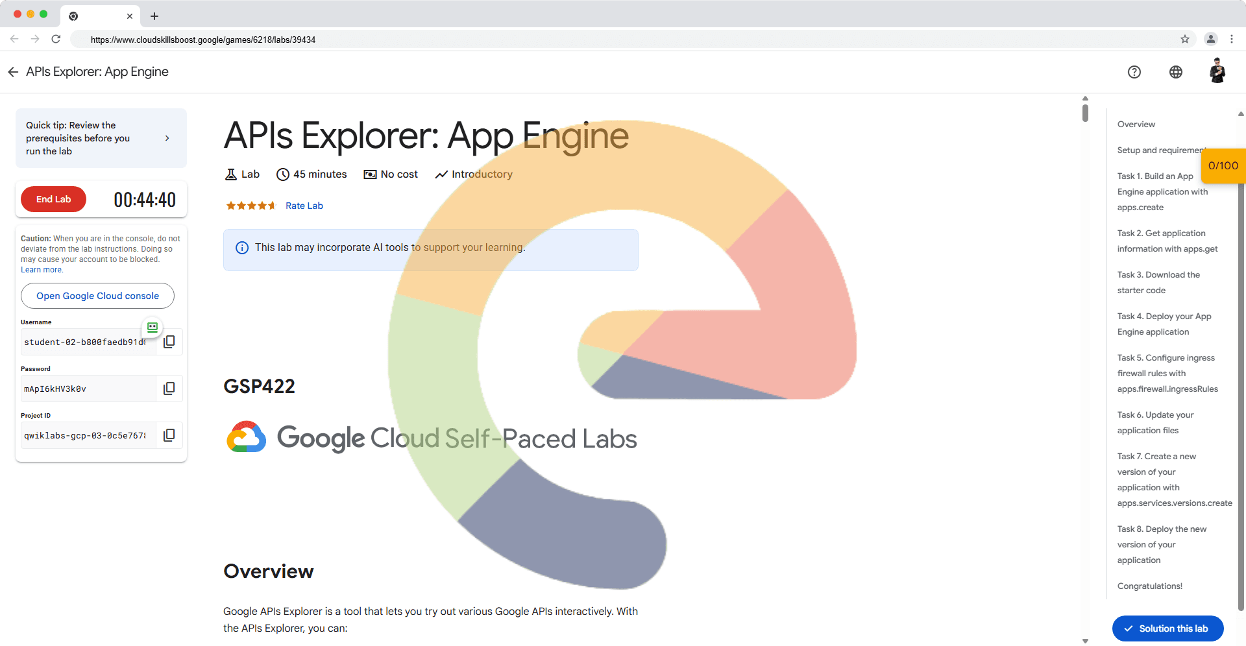
Task: Click the Rate Lab link
Action: [304, 206]
